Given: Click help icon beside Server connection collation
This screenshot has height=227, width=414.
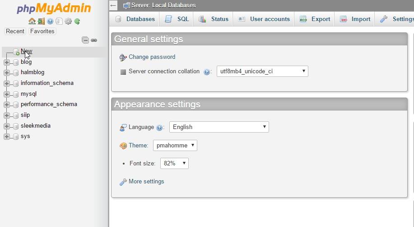Looking at the screenshot, I should [207, 71].
